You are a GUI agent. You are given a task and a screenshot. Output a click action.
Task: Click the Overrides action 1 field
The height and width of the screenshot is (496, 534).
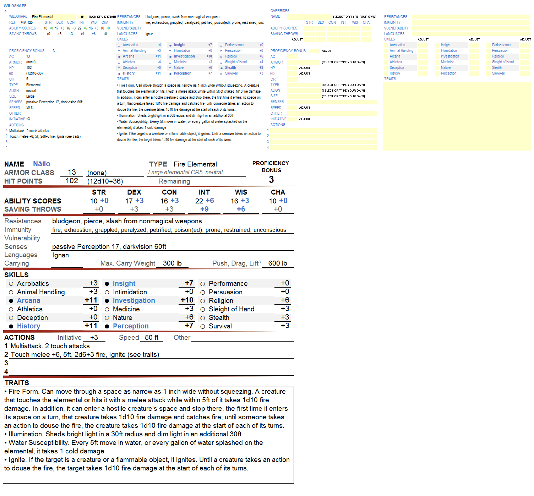tap(324, 130)
